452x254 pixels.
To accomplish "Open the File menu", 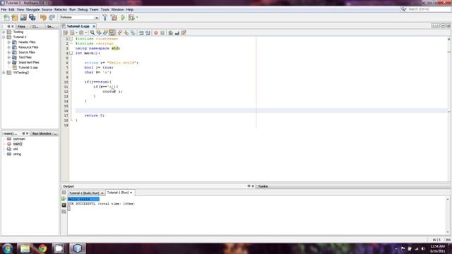I will pos(4,9).
